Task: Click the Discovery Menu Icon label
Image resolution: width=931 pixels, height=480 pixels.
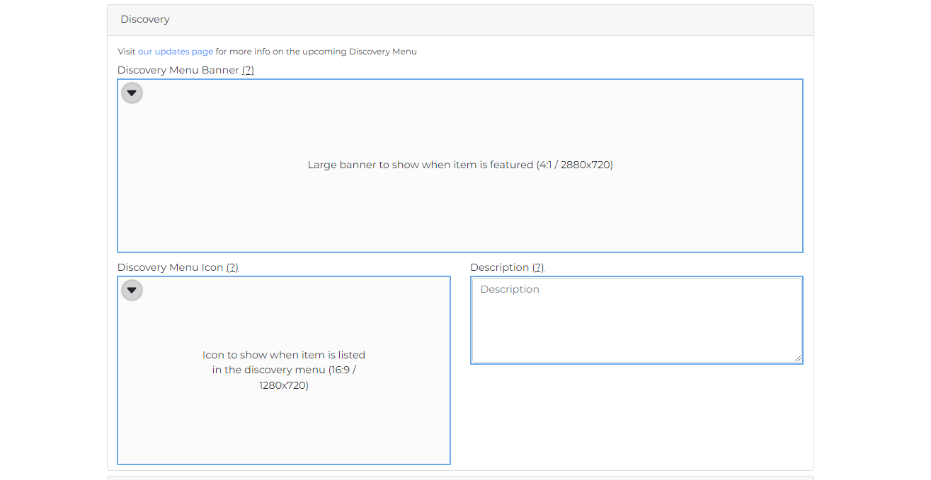Action: click(x=171, y=267)
